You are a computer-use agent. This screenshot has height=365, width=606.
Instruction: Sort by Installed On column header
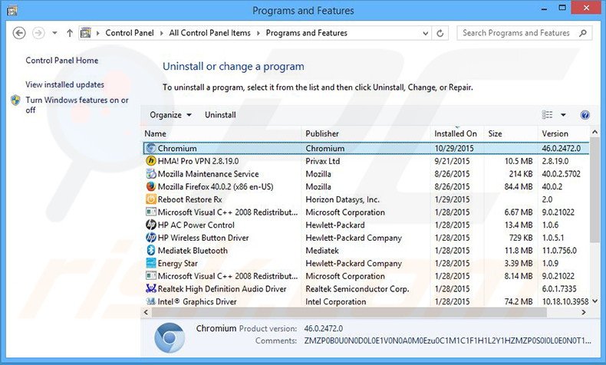(456, 133)
